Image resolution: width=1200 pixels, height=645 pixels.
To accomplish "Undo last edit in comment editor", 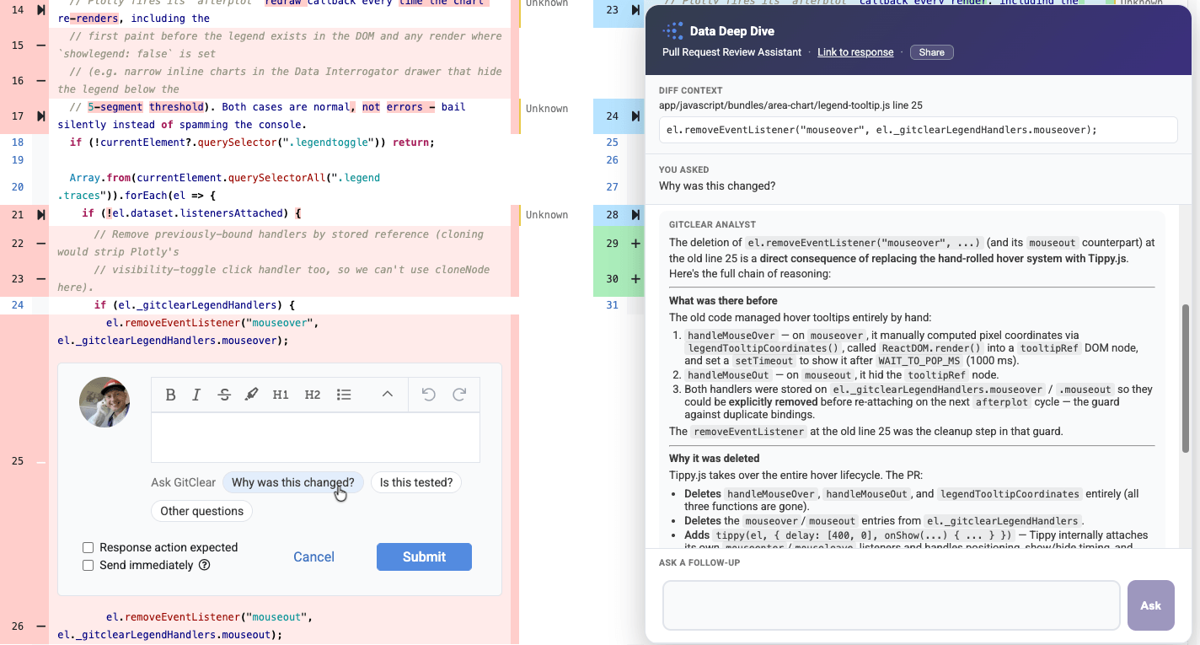I will [x=428, y=395].
